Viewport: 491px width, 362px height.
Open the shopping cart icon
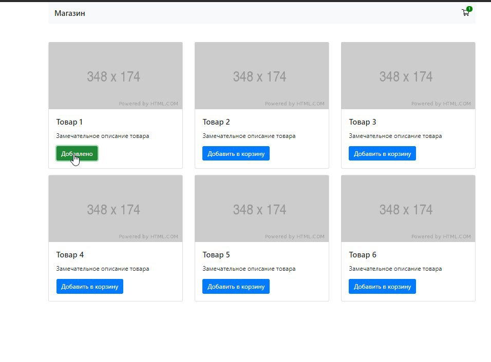click(466, 13)
